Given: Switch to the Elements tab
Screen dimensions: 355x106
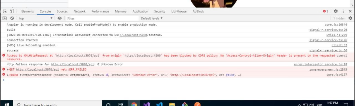Looking at the screenshot, I should click(27, 11).
